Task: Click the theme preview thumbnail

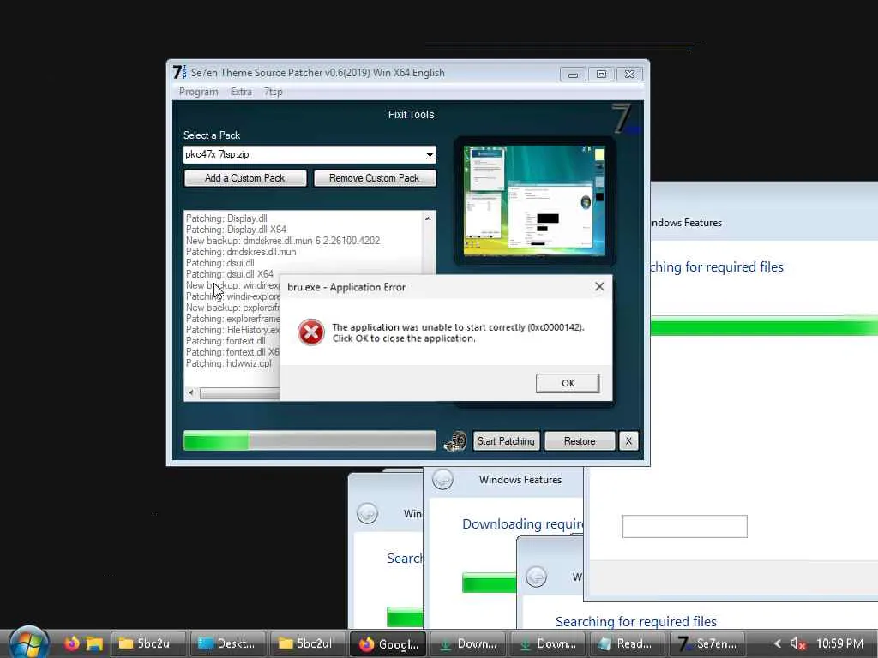Action: coord(534,200)
